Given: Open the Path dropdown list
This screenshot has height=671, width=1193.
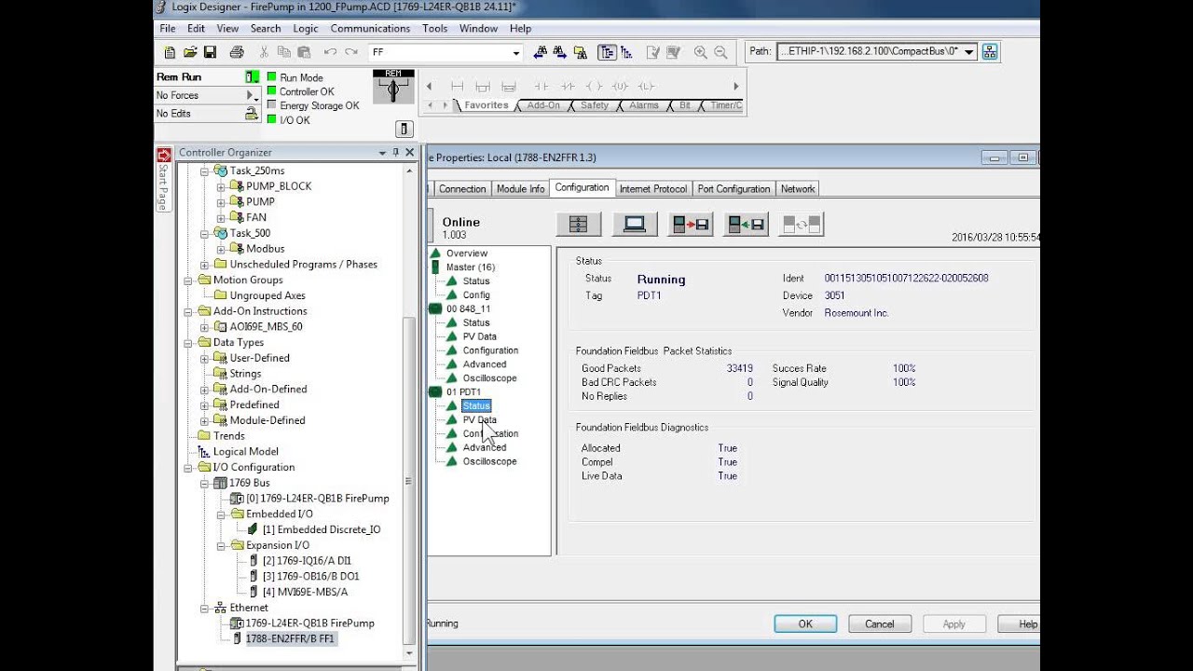Looking at the screenshot, I should pyautogui.click(x=969, y=52).
